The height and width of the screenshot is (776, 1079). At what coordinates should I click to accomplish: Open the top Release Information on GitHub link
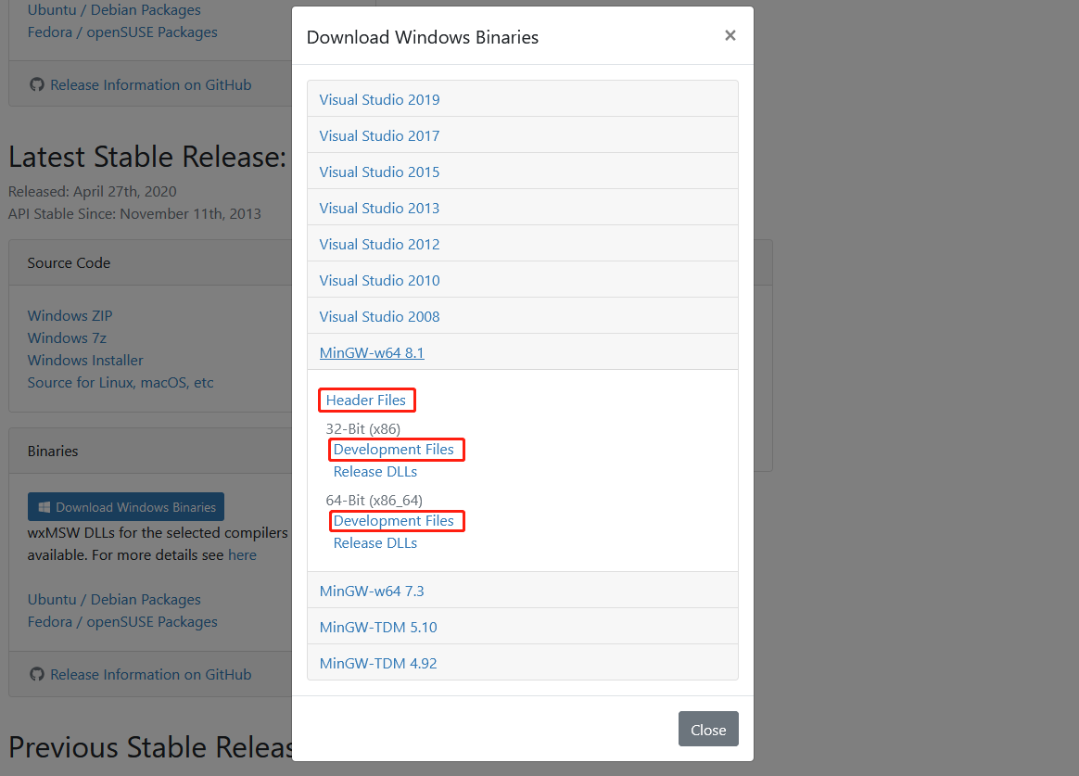(x=151, y=84)
